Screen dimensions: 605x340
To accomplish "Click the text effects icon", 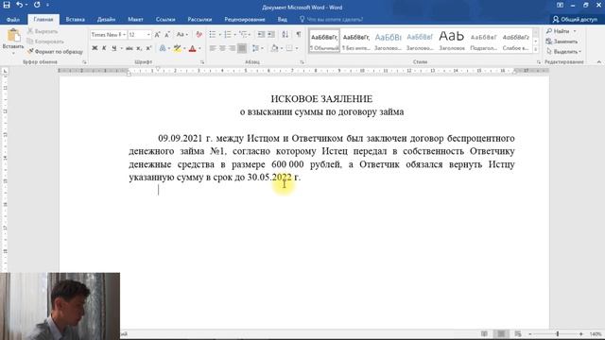I will (163, 48).
